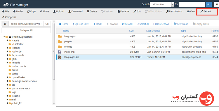
Task: Click Unselect All
Action: [161, 24]
